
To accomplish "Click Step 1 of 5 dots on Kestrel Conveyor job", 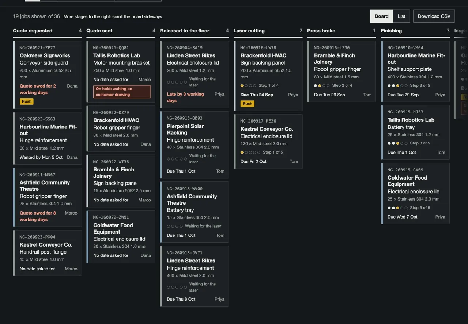I will 250,153.
